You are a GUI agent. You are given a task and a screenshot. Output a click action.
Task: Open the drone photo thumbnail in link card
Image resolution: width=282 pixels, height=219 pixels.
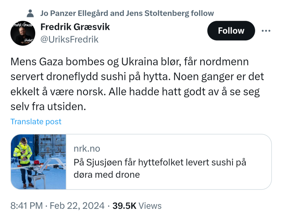[x=38, y=162]
